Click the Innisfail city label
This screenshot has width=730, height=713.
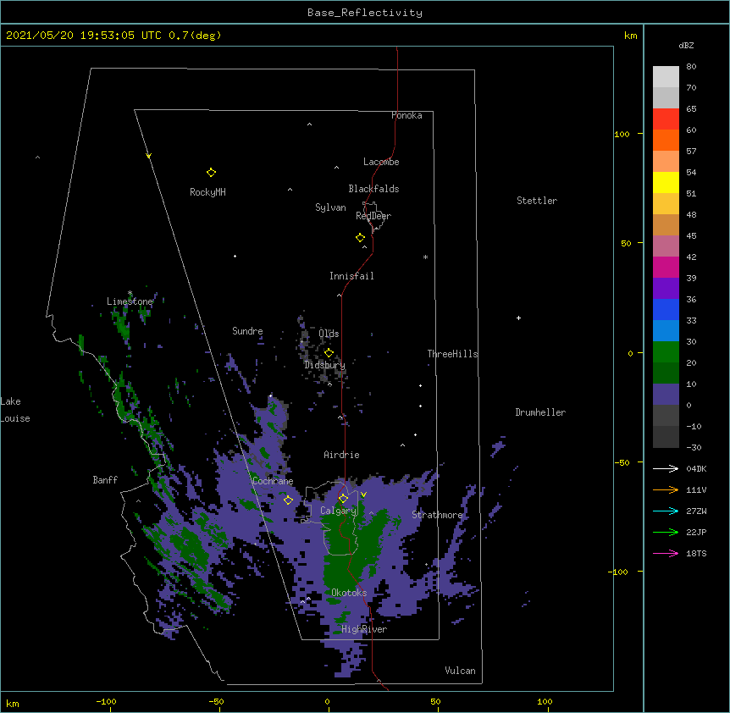click(x=351, y=276)
